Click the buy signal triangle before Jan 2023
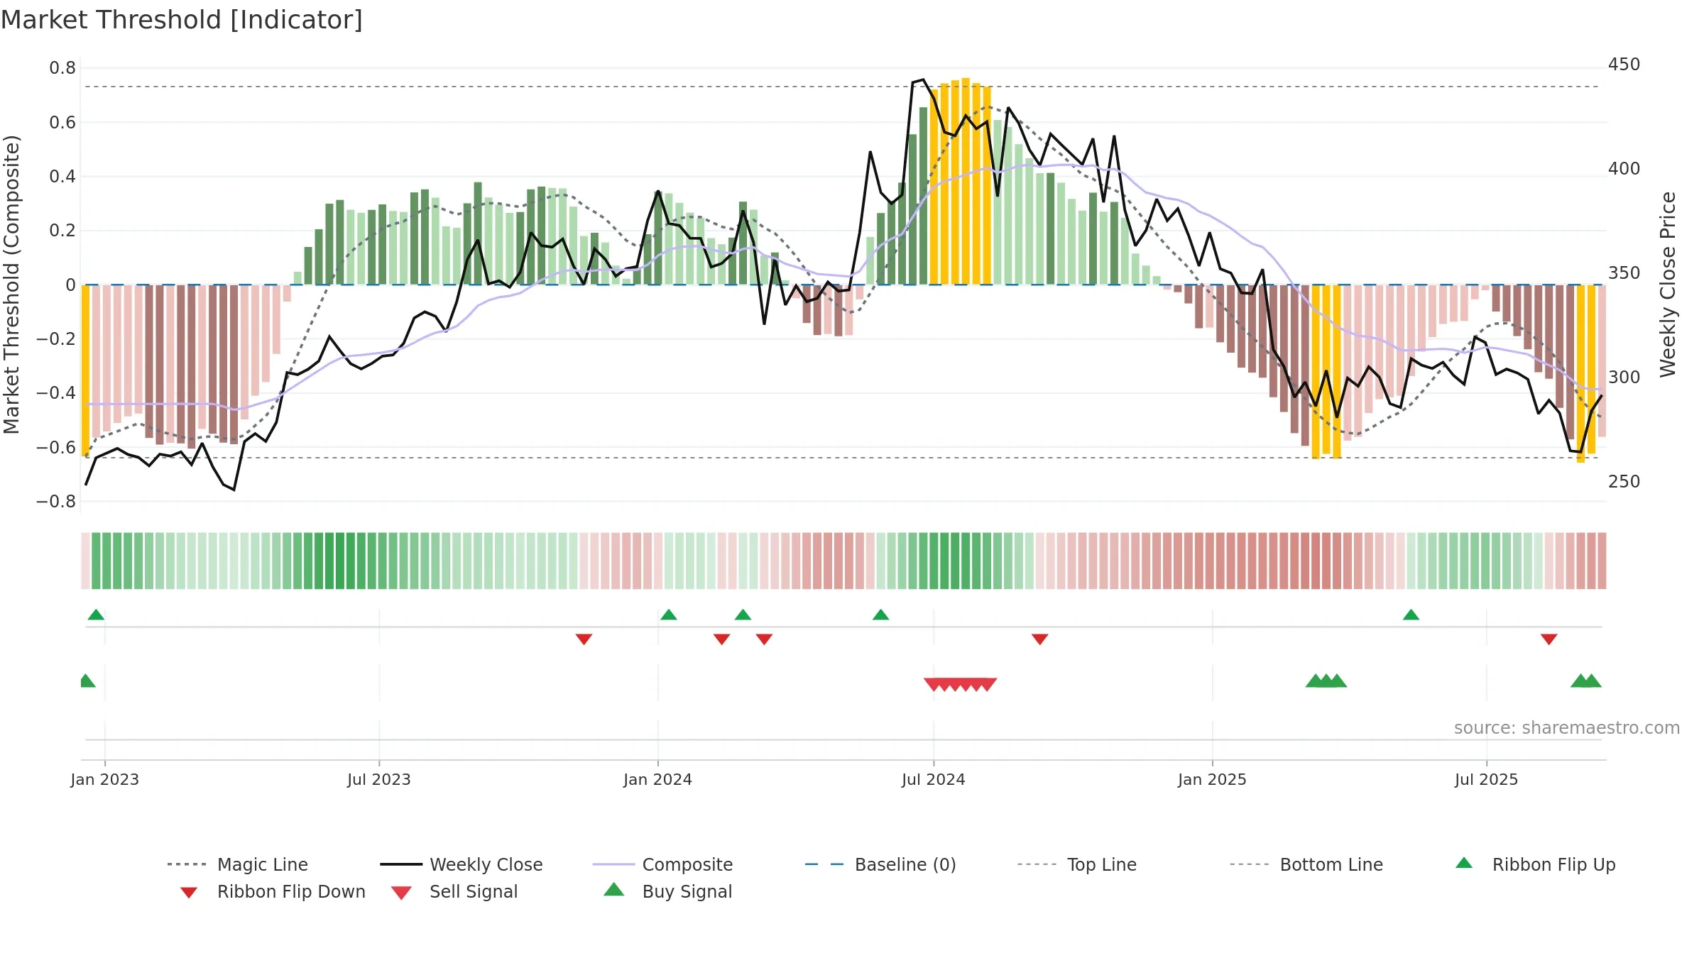The height and width of the screenshot is (958, 1704). pyautogui.click(x=87, y=681)
